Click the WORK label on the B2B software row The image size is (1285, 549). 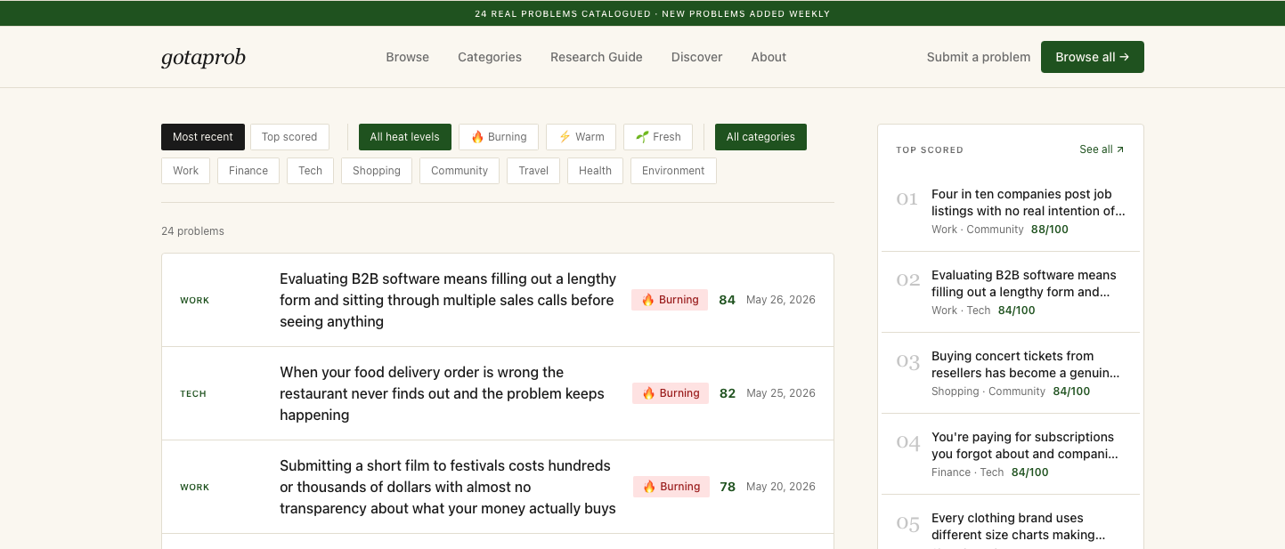[x=195, y=301]
